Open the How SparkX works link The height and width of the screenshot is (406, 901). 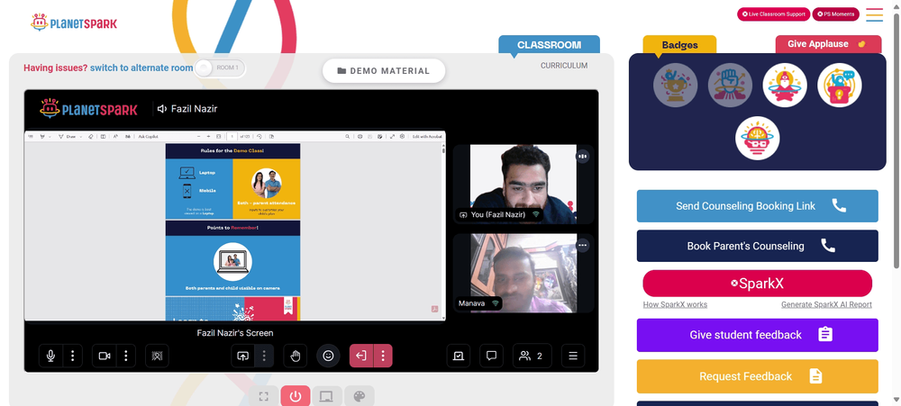pyautogui.click(x=675, y=304)
